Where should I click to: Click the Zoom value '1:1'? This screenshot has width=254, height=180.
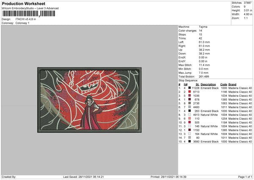click(246, 18)
